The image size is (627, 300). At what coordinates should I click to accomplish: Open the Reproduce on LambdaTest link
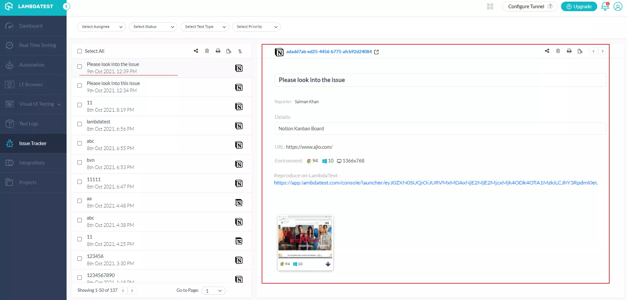pyautogui.click(x=435, y=183)
